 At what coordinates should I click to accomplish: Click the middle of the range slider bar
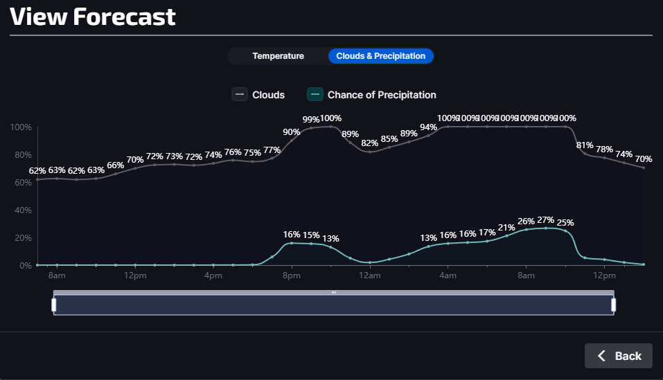coord(334,306)
